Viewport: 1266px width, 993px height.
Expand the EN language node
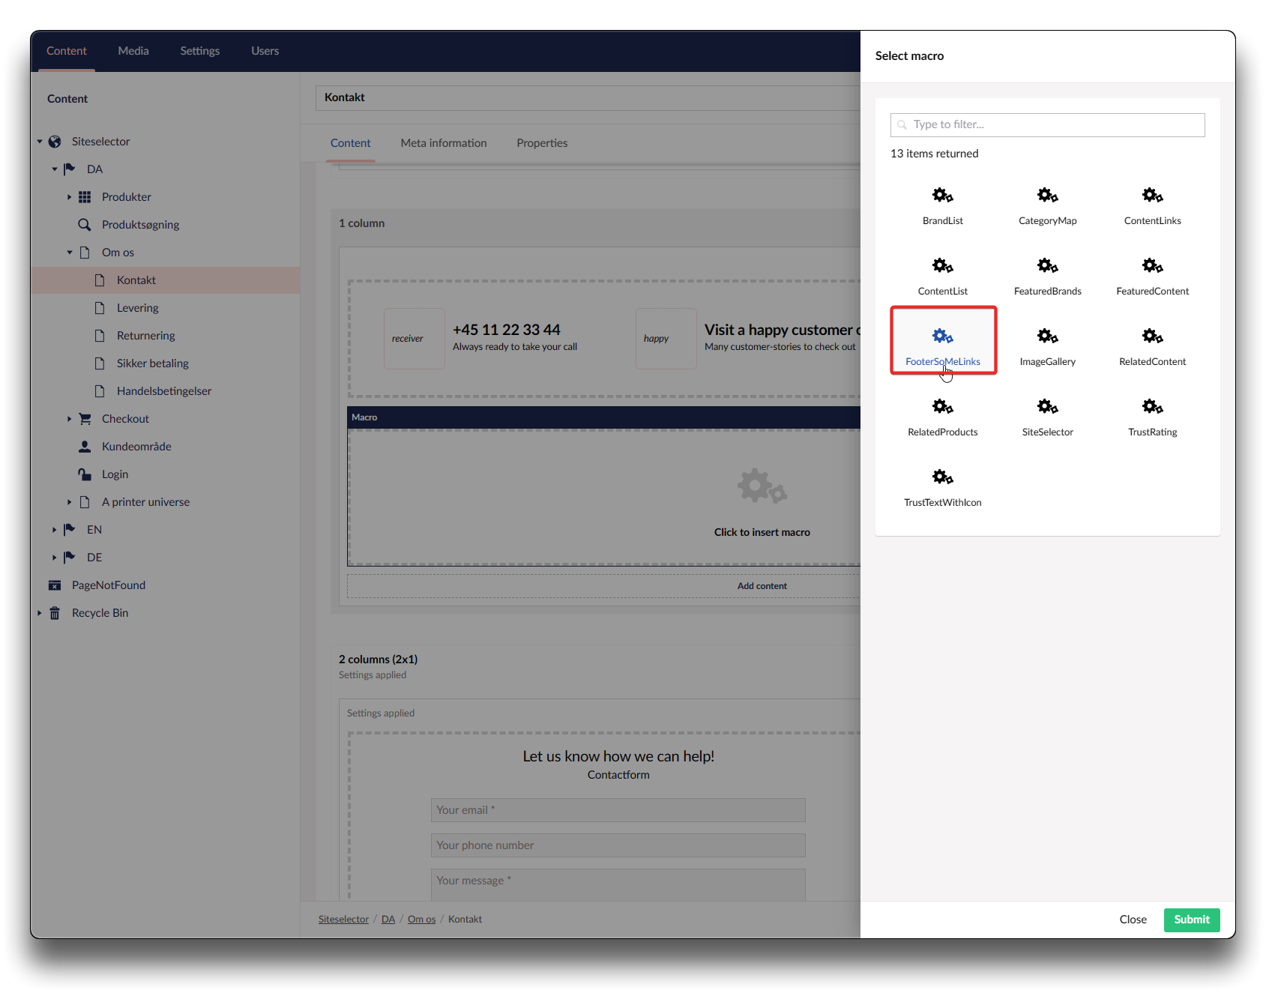coord(54,530)
